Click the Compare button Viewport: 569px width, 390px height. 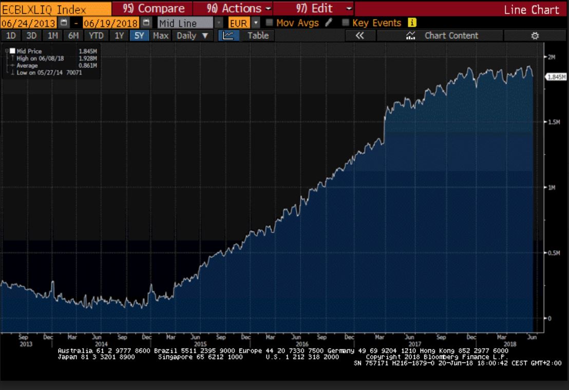point(152,9)
